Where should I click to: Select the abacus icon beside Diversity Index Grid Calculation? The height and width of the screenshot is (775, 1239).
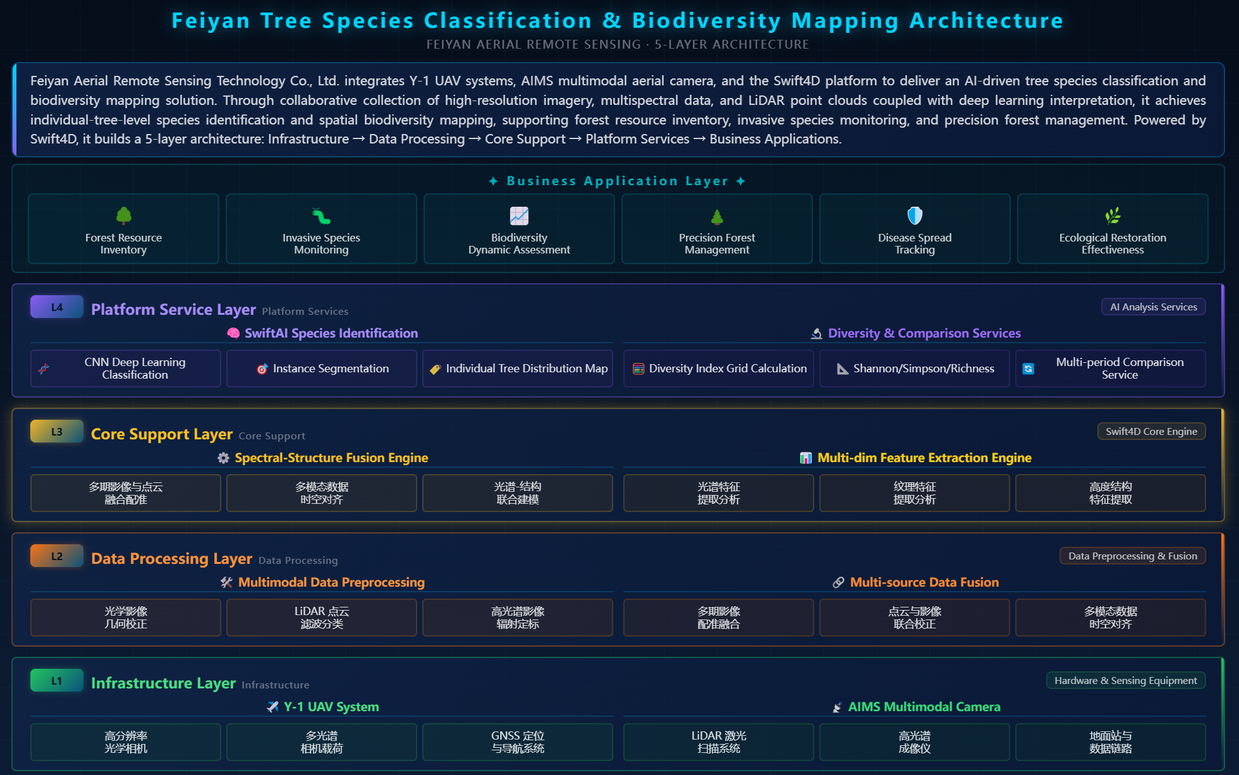[x=638, y=369]
